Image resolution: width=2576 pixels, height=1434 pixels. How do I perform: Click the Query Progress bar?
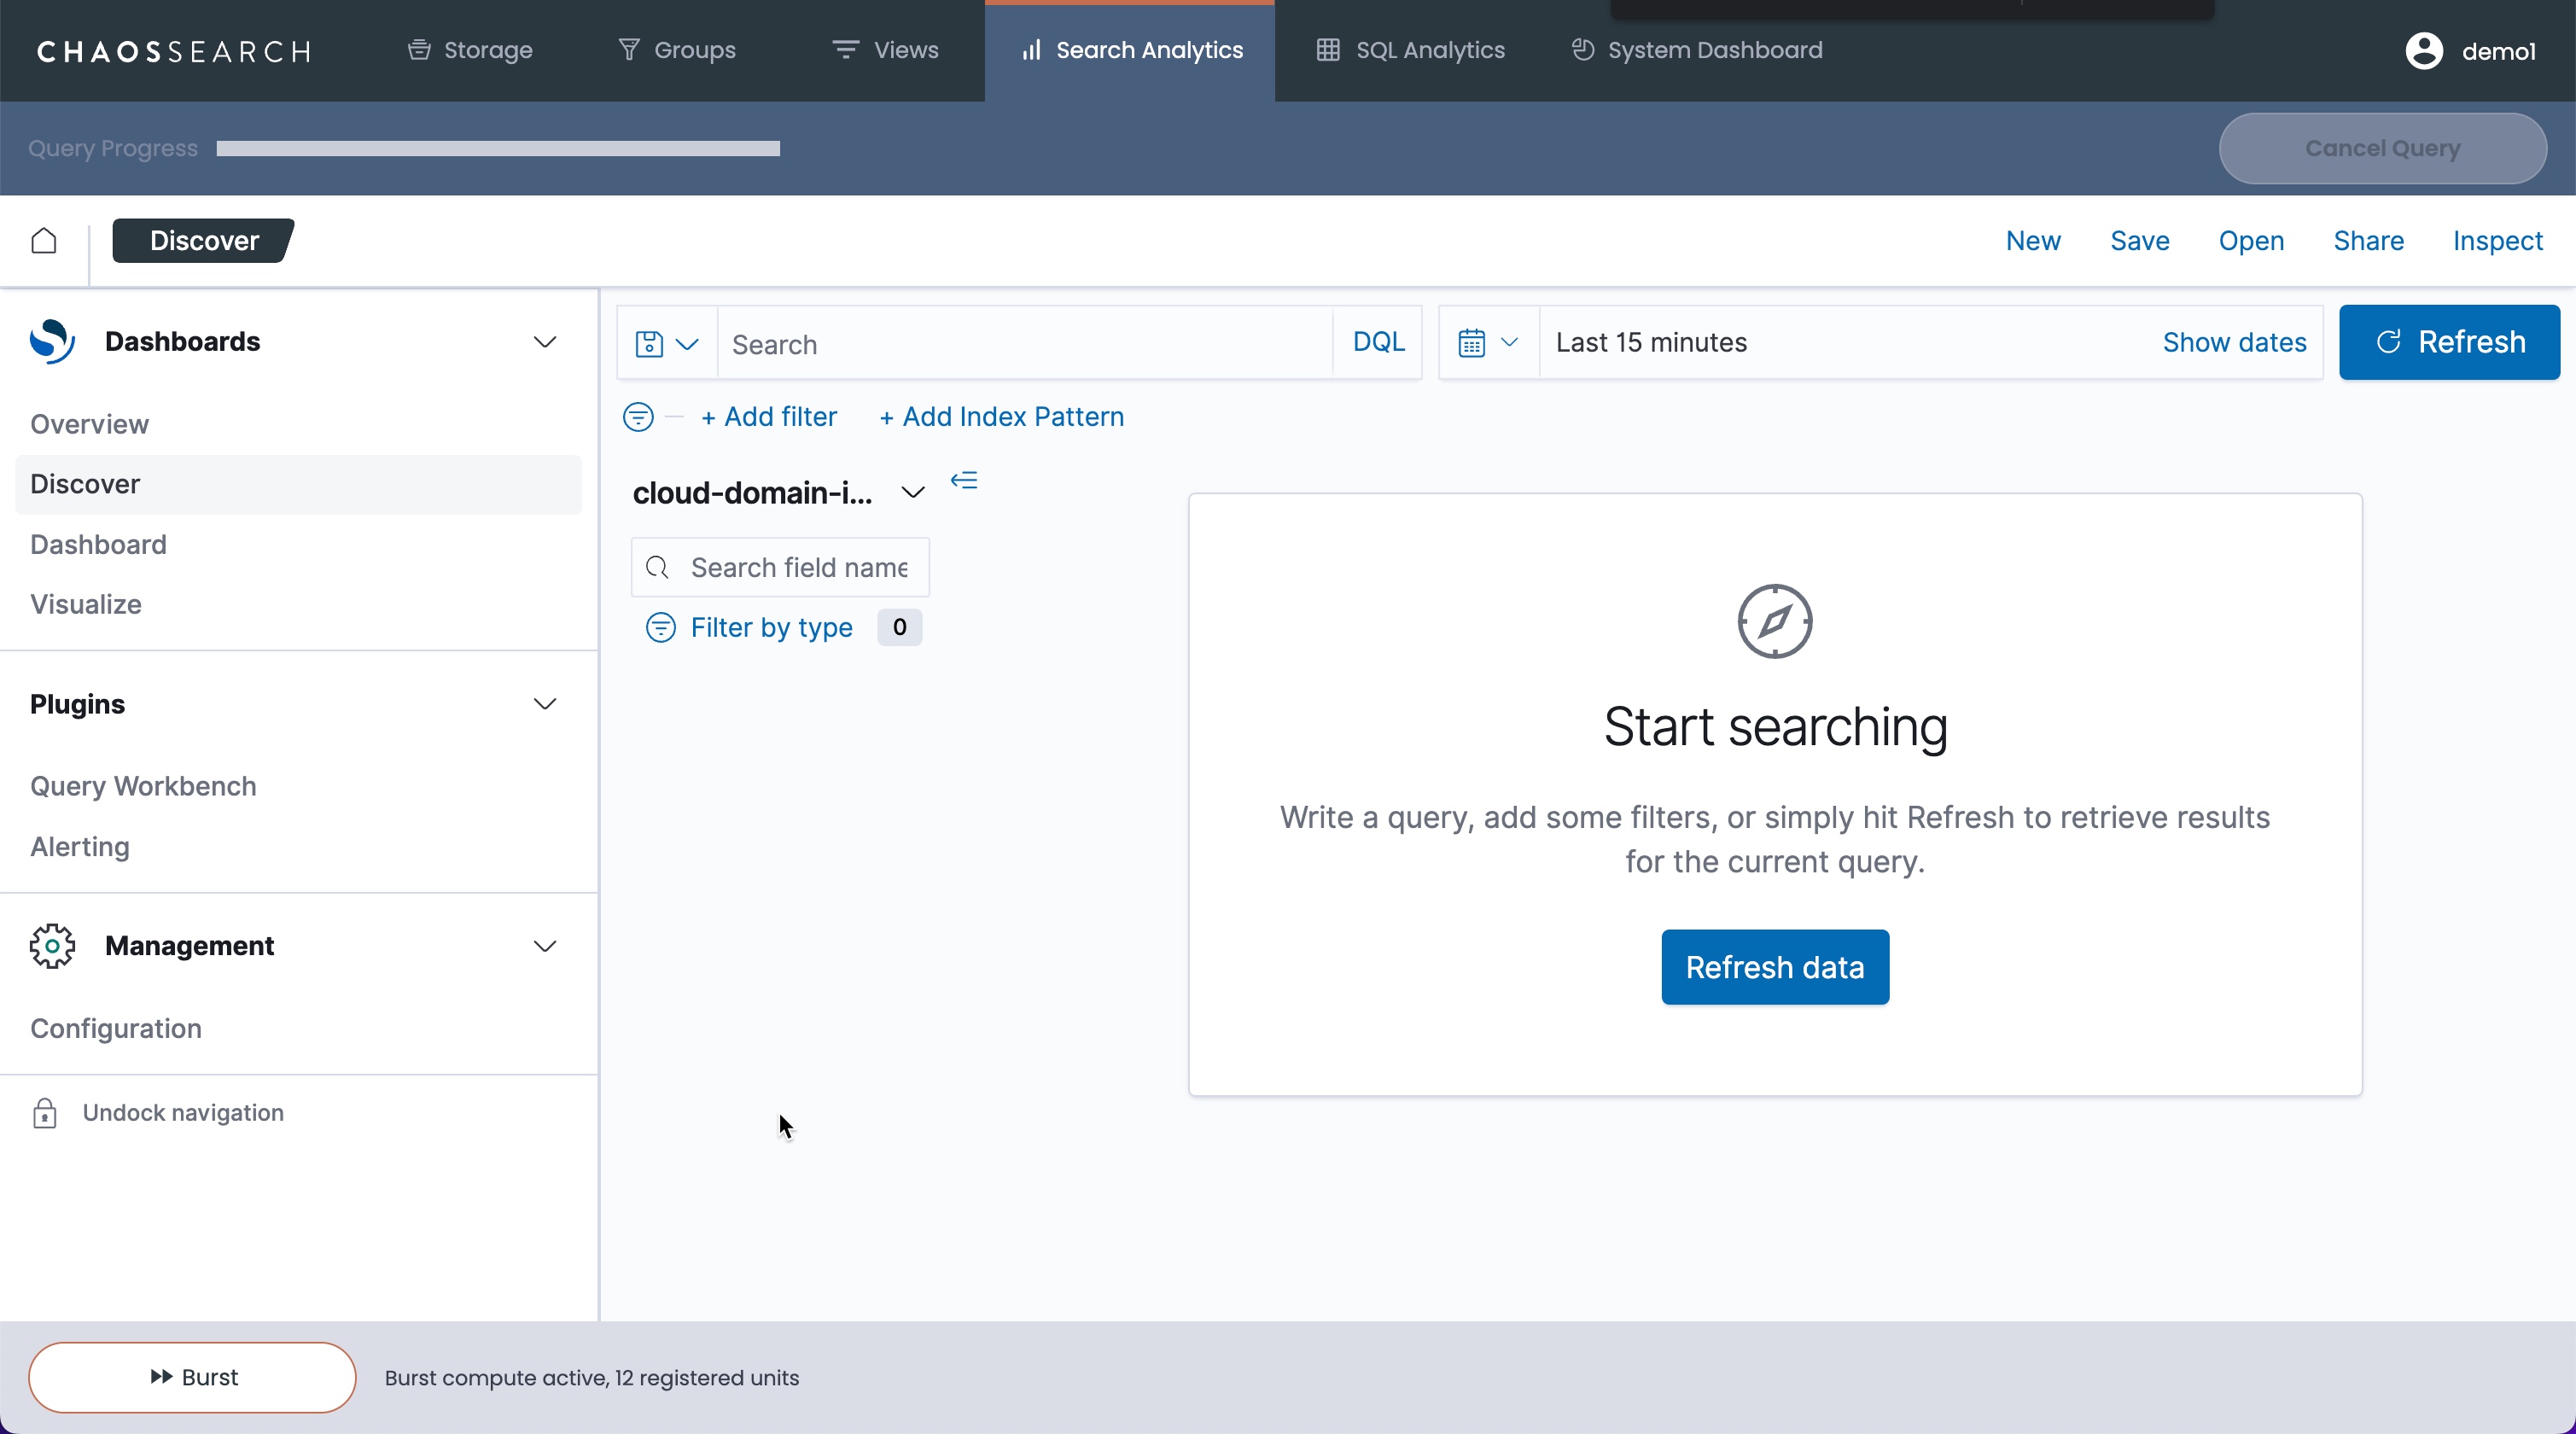tap(498, 149)
